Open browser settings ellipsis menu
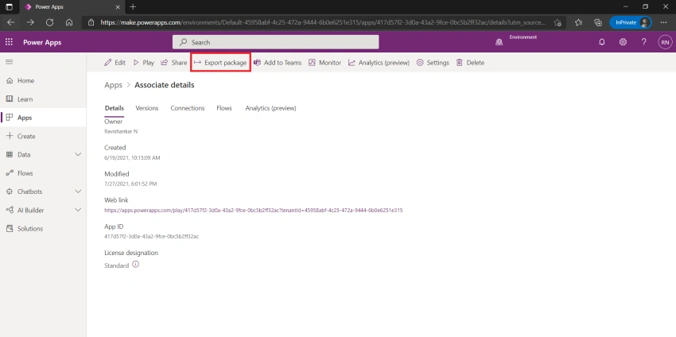This screenshot has width=676, height=337. click(664, 22)
